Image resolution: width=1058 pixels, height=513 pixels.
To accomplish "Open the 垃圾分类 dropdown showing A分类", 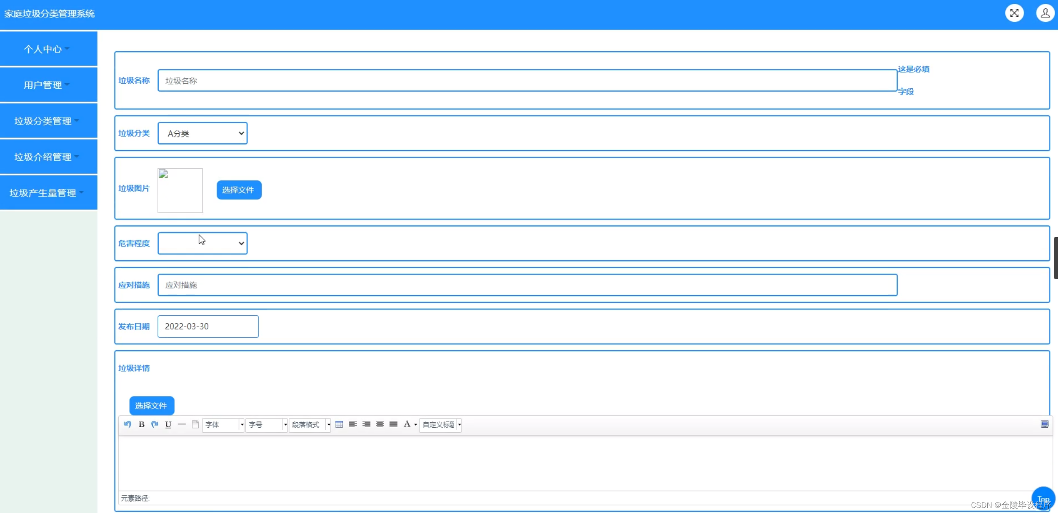I will 202,133.
